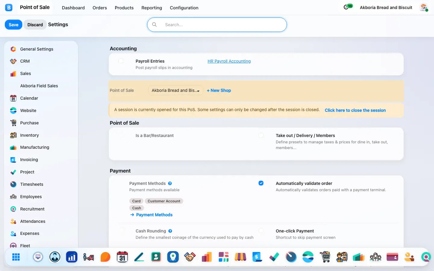Image resolution: width=434 pixels, height=271 pixels.
Task: Tick the One-click Payment checkbox
Action: coord(261,231)
